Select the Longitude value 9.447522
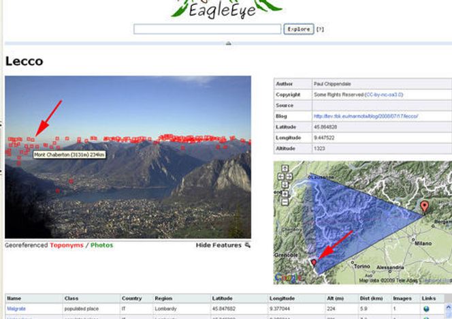The height and width of the screenshot is (319, 452). tap(324, 138)
